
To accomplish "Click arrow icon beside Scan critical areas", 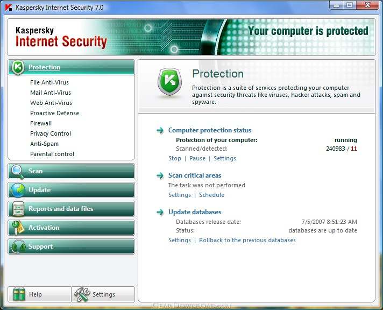I will pyautogui.click(x=160, y=175).
